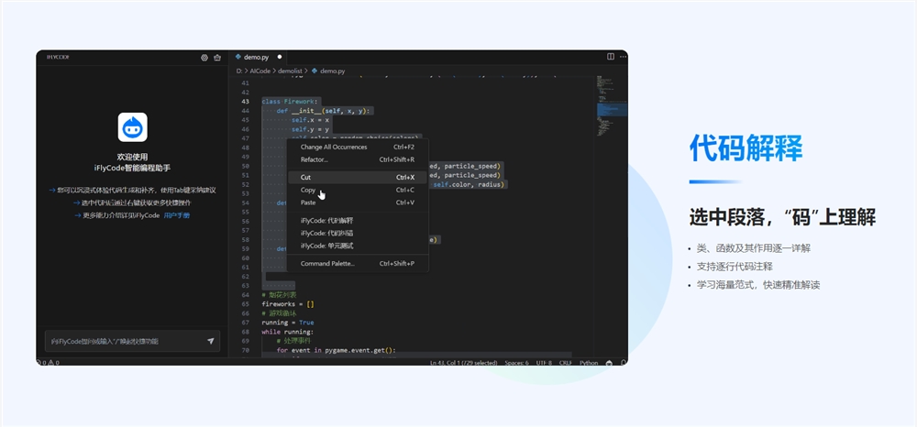Click the '# 游戏循环' comment line

(280, 313)
